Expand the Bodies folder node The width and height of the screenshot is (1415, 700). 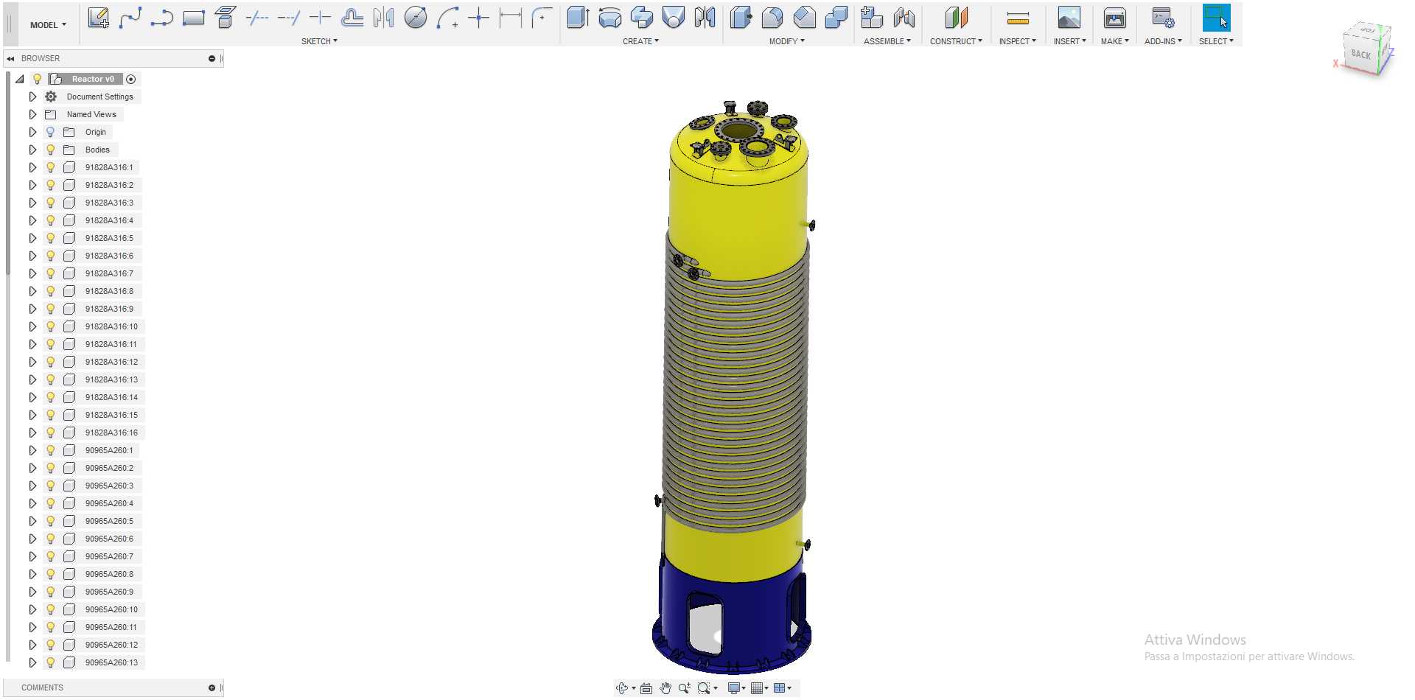pyautogui.click(x=32, y=150)
